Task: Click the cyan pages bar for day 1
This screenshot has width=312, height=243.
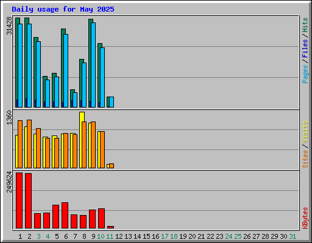Action: (20, 66)
